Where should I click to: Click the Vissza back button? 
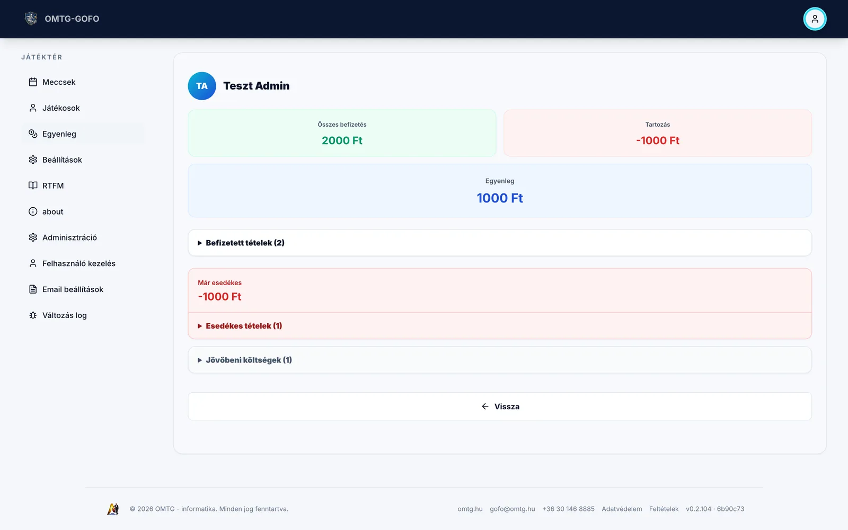[500, 407]
